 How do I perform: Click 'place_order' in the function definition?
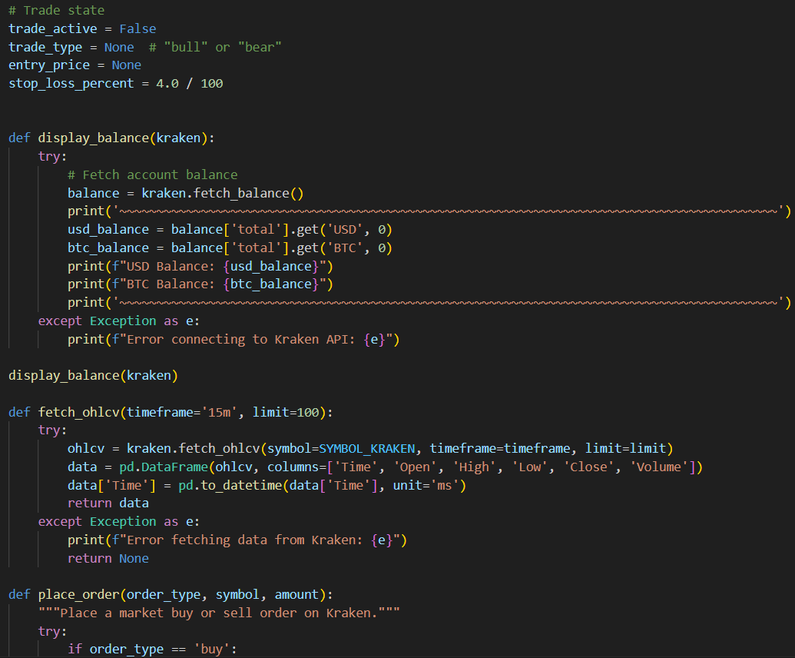78,595
